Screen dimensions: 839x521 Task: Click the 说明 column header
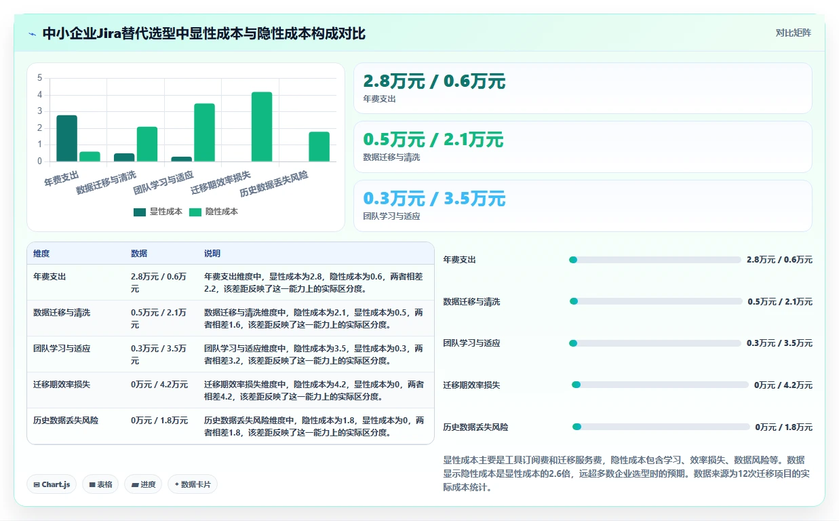(212, 254)
